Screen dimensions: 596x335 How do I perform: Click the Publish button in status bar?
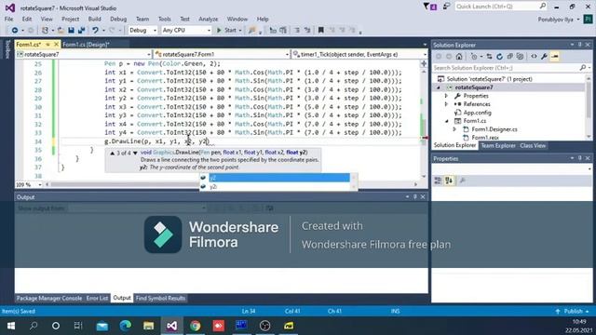coord(573,311)
